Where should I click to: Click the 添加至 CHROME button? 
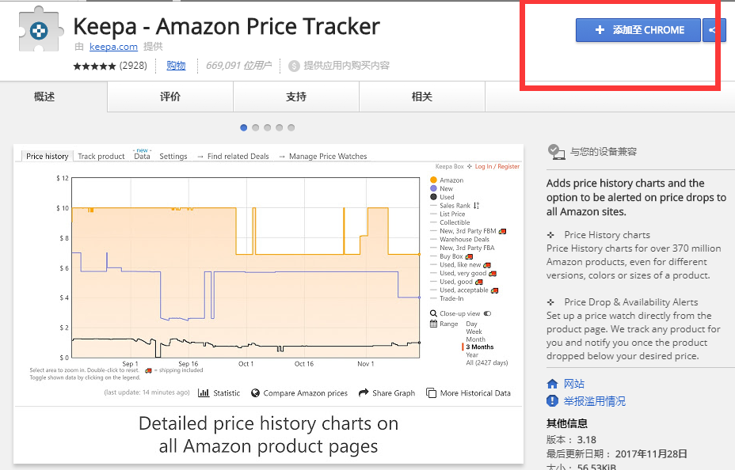638,30
